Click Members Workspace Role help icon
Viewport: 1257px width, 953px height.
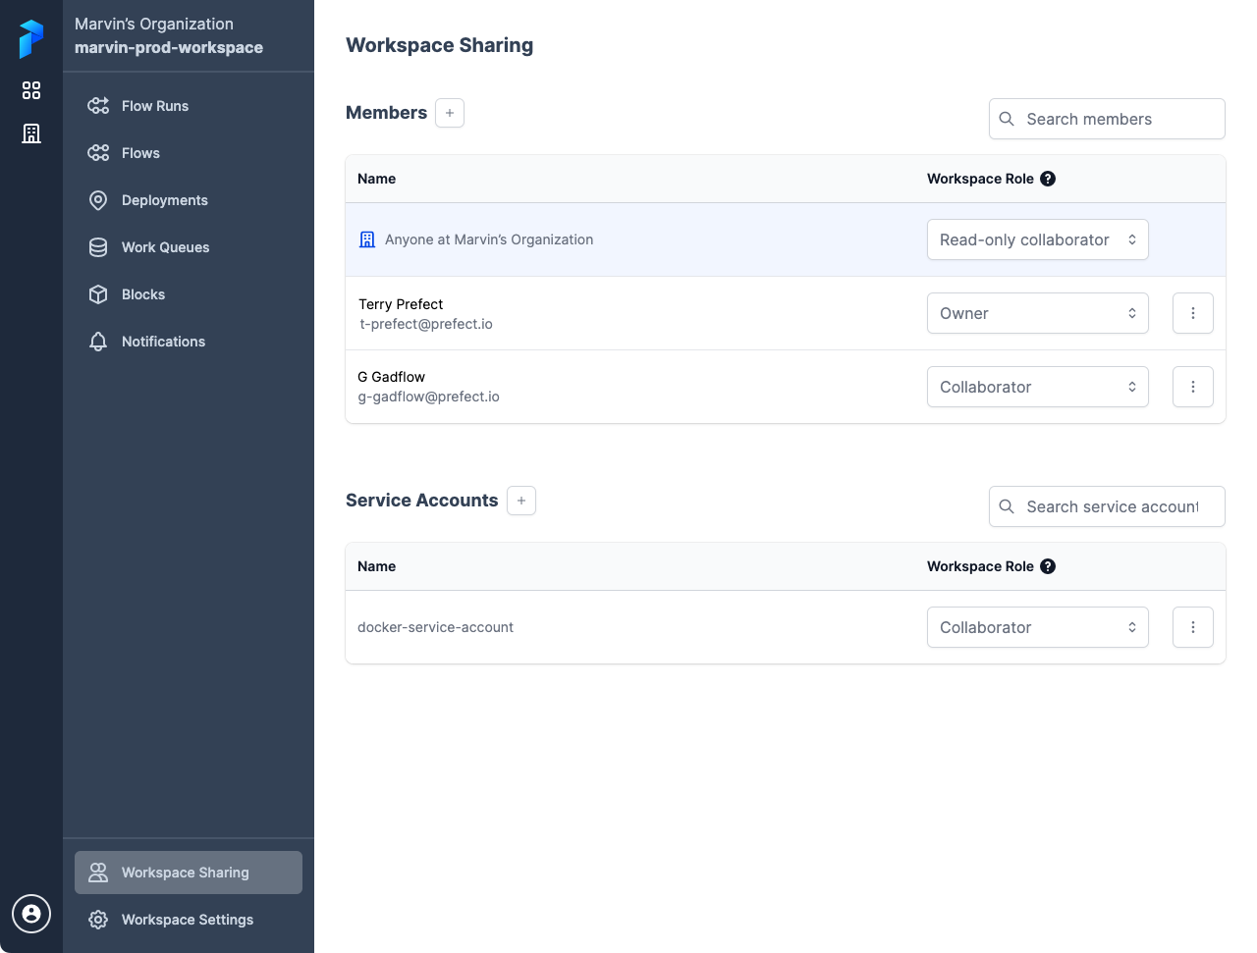click(x=1048, y=179)
